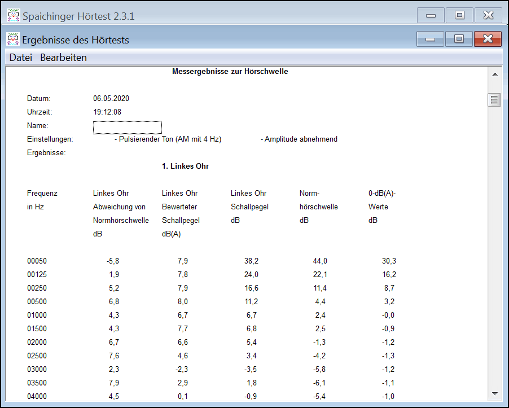
Task: Click the vertical scrollbar thumb
Action: tap(494, 100)
